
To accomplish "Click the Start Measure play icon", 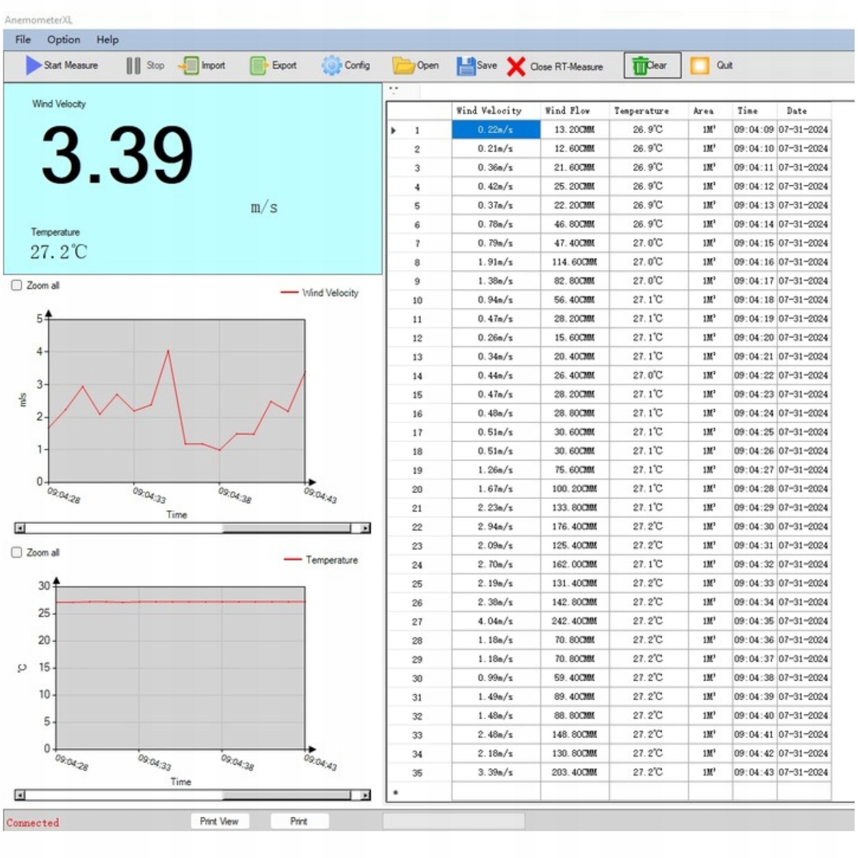I will 33,65.
